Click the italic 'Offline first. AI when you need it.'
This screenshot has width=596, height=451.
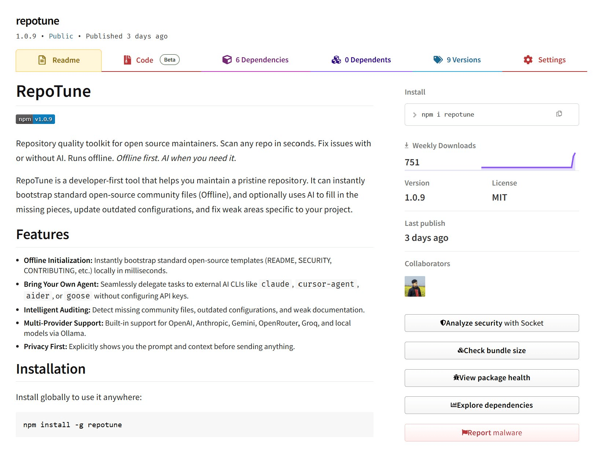pyautogui.click(x=176, y=158)
